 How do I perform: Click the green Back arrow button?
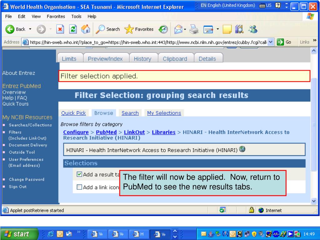(x=10, y=29)
